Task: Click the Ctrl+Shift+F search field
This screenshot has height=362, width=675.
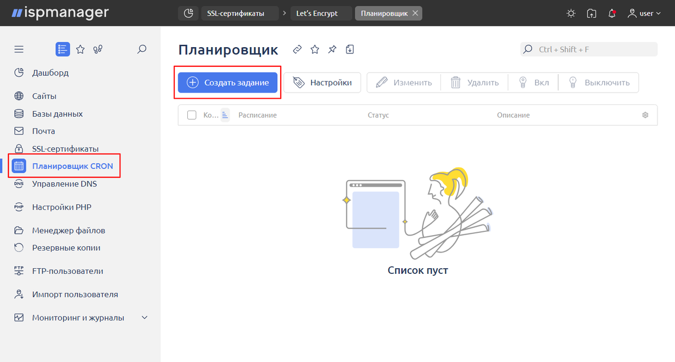Action: coord(589,49)
